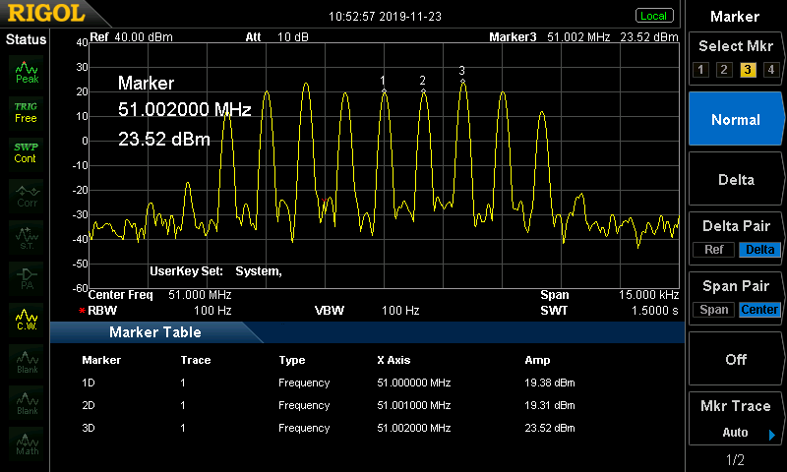Click the TRIG Free status icon
This screenshot has height=472, width=787.
click(27, 111)
